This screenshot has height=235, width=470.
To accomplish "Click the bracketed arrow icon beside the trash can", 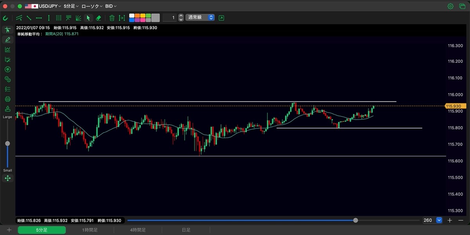I will 122,18.
